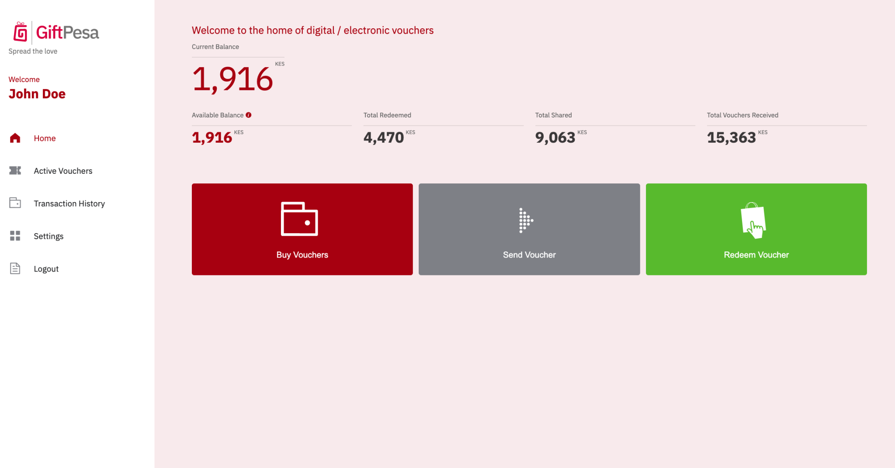The height and width of the screenshot is (468, 895).
Task: Click the wallet icon on Buy Vouchers
Action: (x=299, y=219)
